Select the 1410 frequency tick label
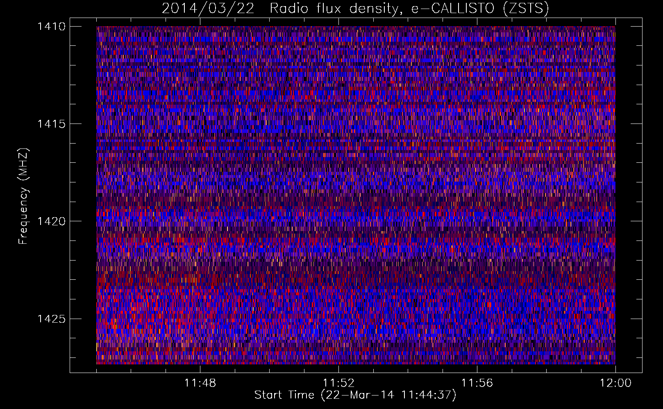Viewport: 663px width, 409px height. click(52, 27)
